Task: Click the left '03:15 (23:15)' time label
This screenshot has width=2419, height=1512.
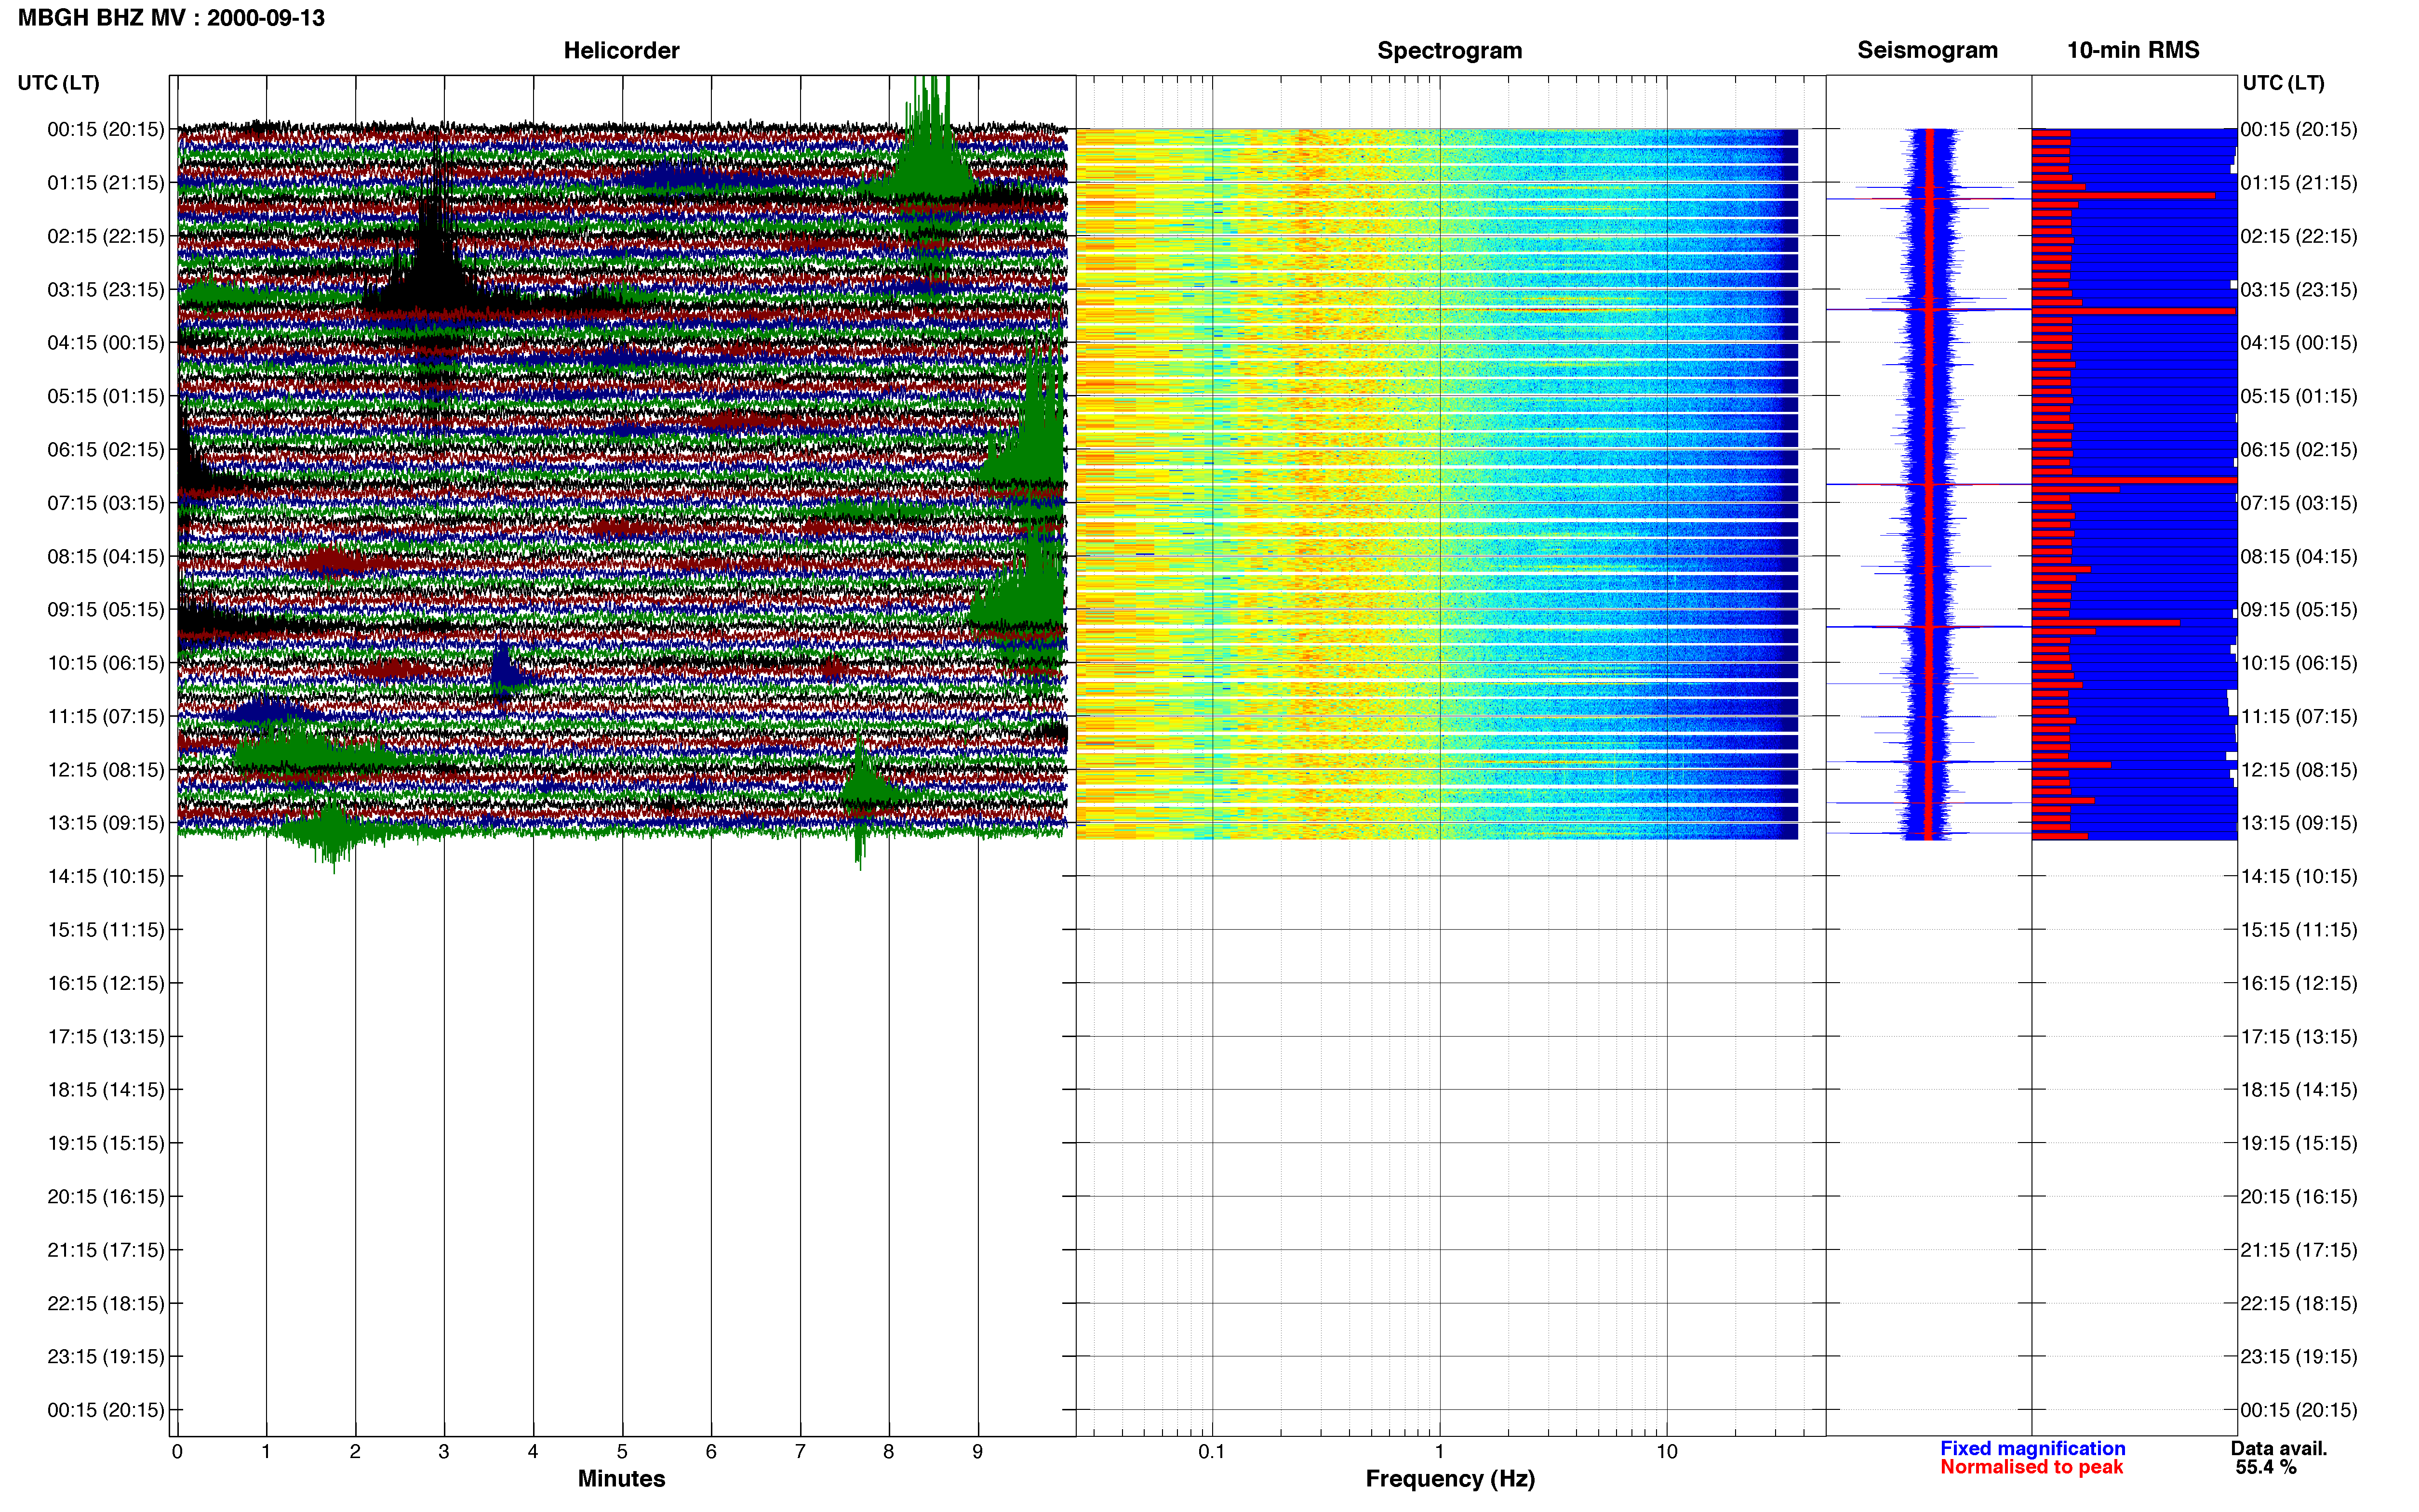Action: [x=106, y=290]
